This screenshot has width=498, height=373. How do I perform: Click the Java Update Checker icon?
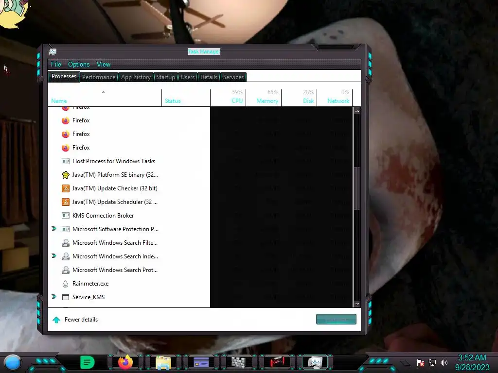point(66,188)
